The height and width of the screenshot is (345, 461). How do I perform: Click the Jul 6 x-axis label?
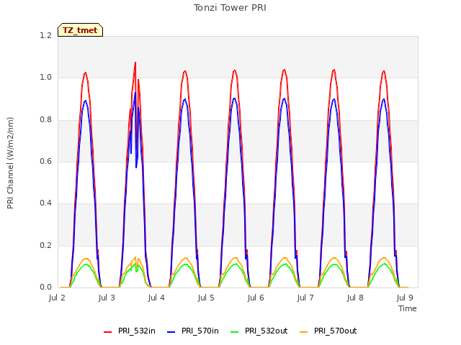[x=256, y=298]
